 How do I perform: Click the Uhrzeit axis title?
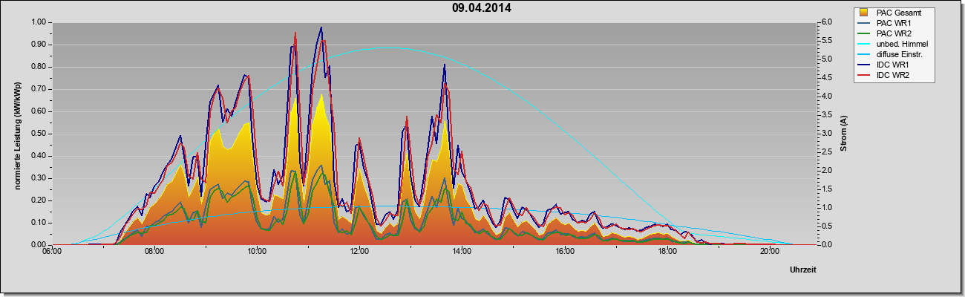803,271
